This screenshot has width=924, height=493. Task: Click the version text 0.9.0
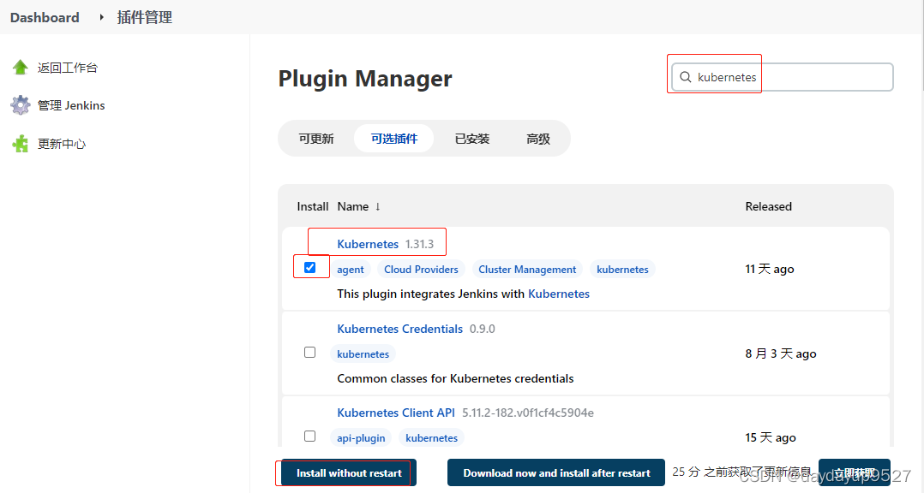tap(482, 329)
